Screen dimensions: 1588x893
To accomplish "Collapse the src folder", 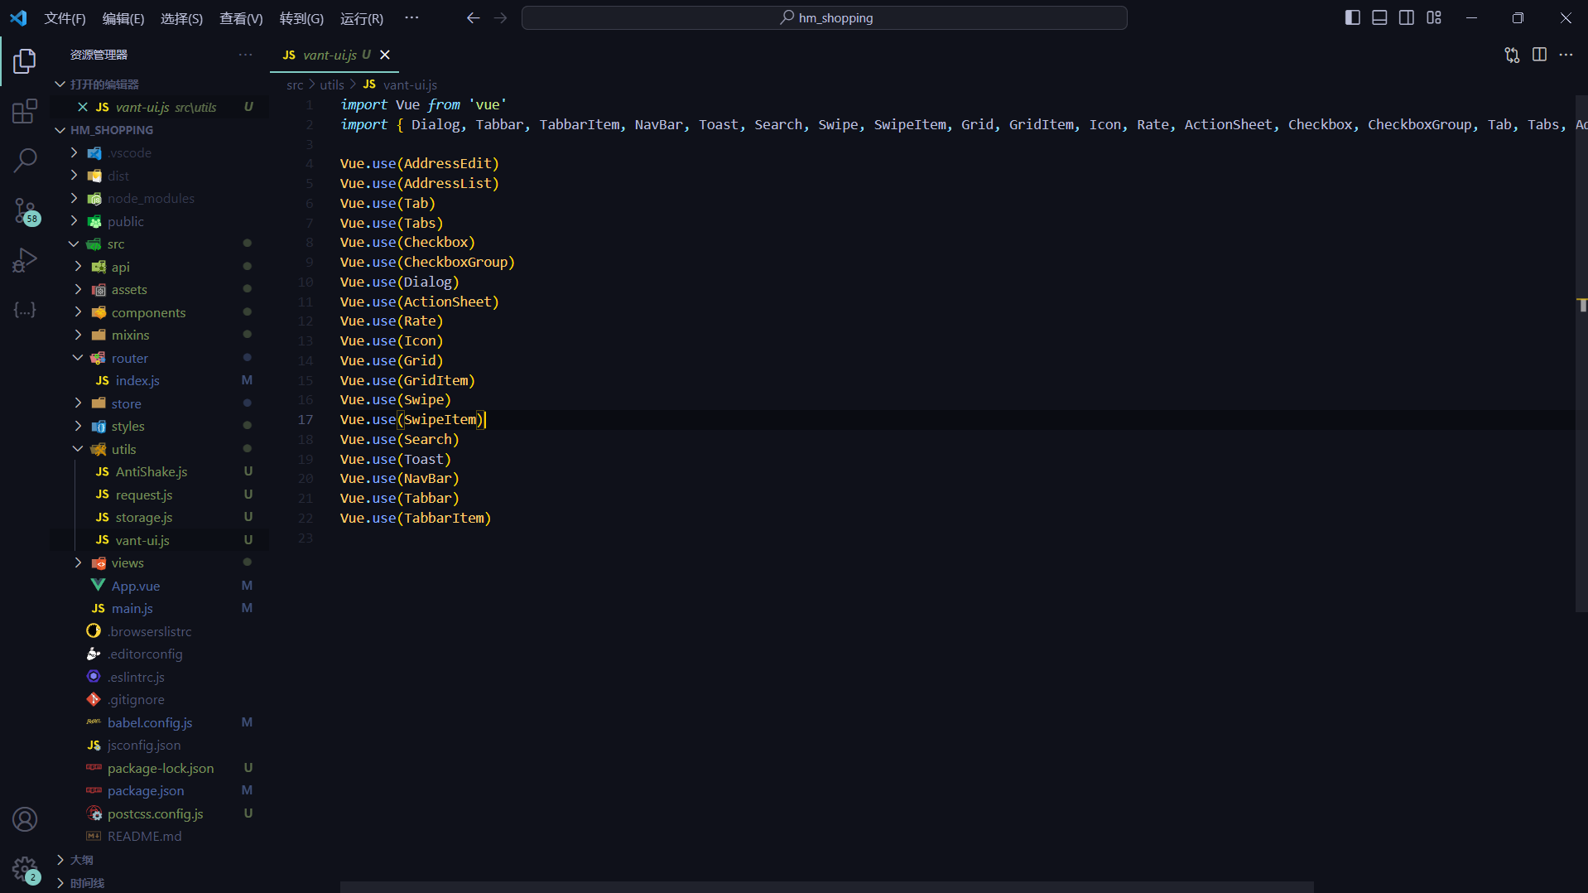I will [159, 244].
